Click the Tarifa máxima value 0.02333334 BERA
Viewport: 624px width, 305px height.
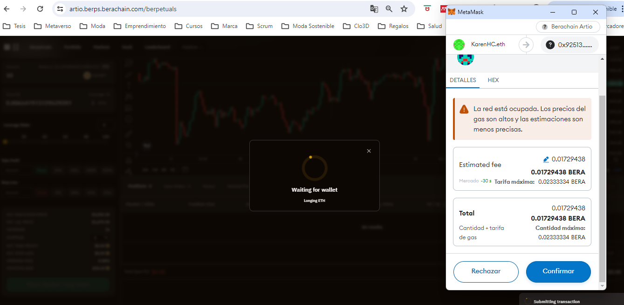(562, 182)
